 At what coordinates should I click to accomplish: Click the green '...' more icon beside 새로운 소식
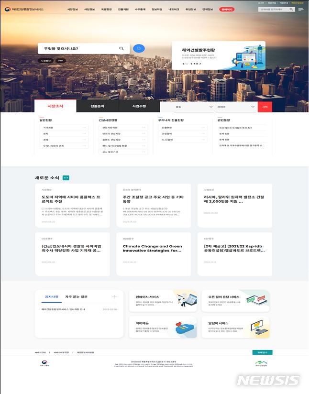tap(66, 178)
